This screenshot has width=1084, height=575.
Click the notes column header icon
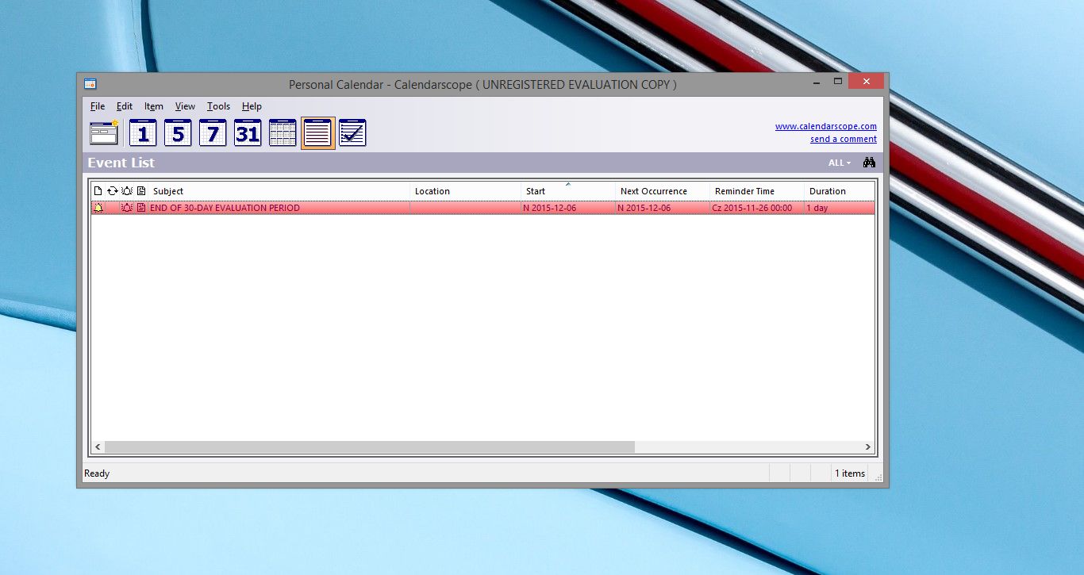(141, 191)
